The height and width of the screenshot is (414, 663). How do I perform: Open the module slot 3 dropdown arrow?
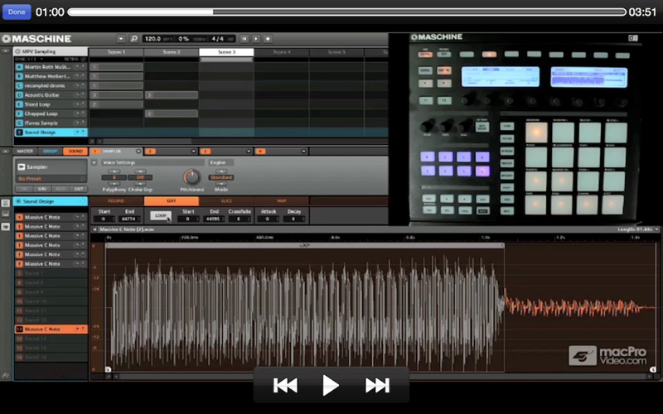click(x=249, y=152)
